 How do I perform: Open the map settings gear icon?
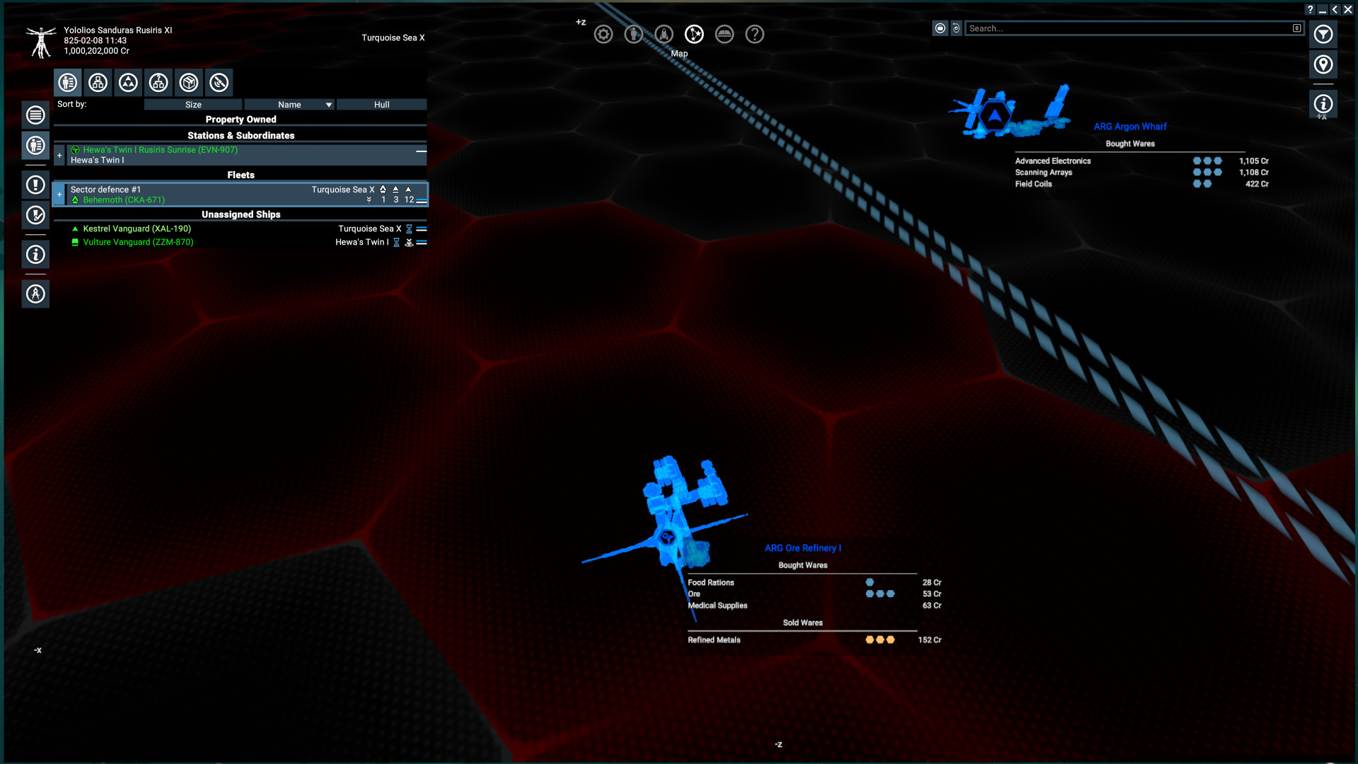(x=603, y=34)
